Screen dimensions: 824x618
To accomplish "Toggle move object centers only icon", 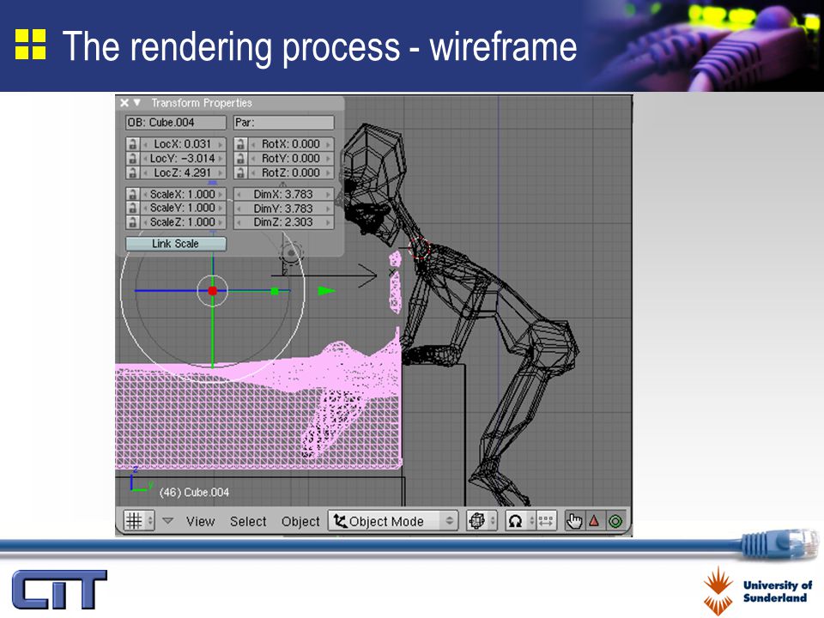I will 546,521.
